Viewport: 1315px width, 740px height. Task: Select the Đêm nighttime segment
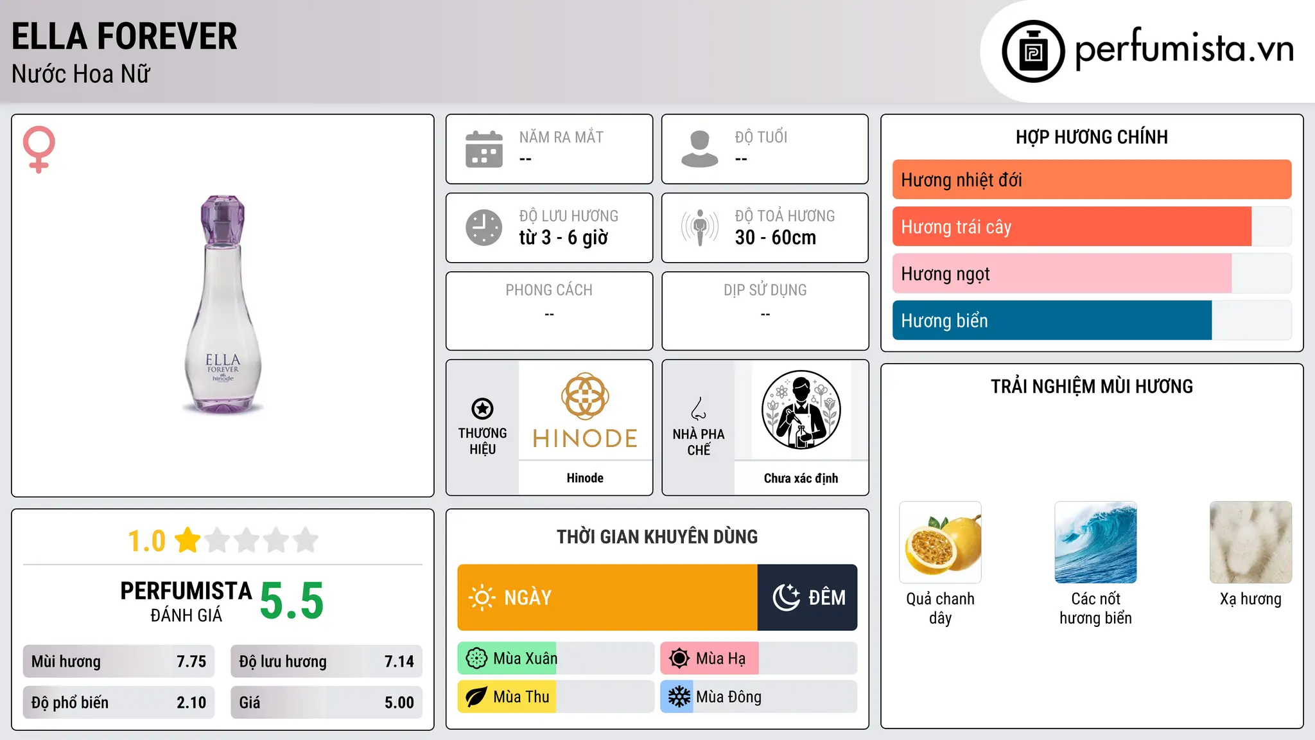pos(808,597)
